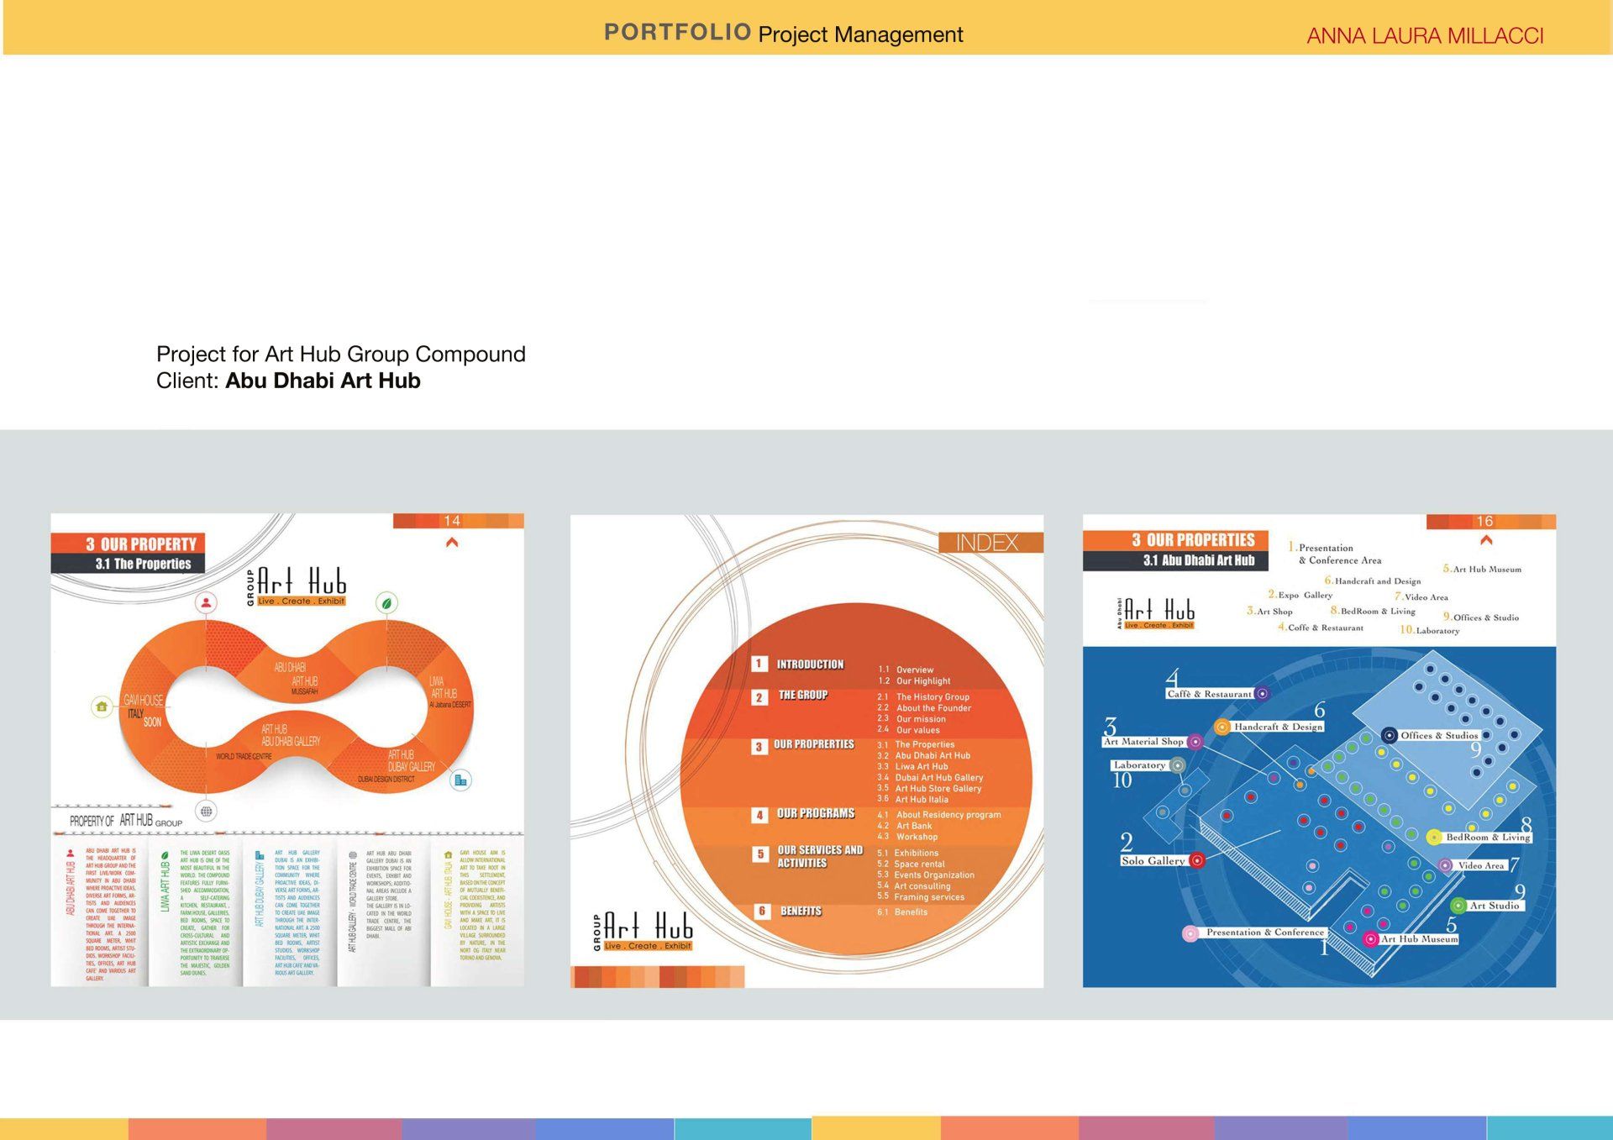This screenshot has height=1140, width=1613.
Task: Click legend entry '4. Coffe & Restaurant'
Action: pyautogui.click(x=1321, y=628)
